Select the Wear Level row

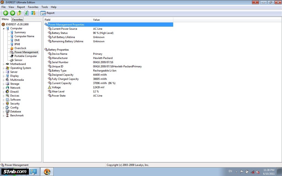tap(58, 92)
